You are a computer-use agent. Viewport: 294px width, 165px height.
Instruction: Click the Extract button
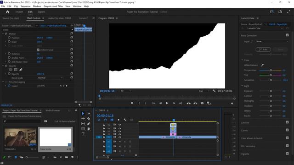[x=195, y=103]
